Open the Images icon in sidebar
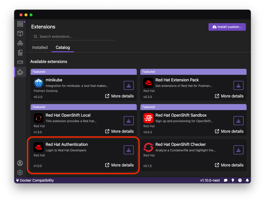 coord(20,53)
